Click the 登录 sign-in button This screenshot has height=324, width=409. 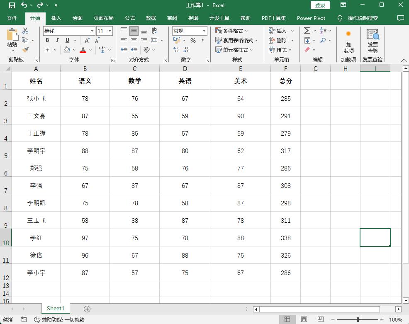pyautogui.click(x=320, y=5)
